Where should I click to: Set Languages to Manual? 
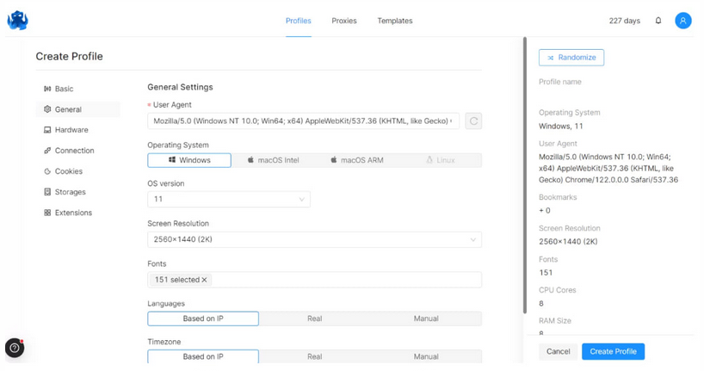(x=425, y=318)
